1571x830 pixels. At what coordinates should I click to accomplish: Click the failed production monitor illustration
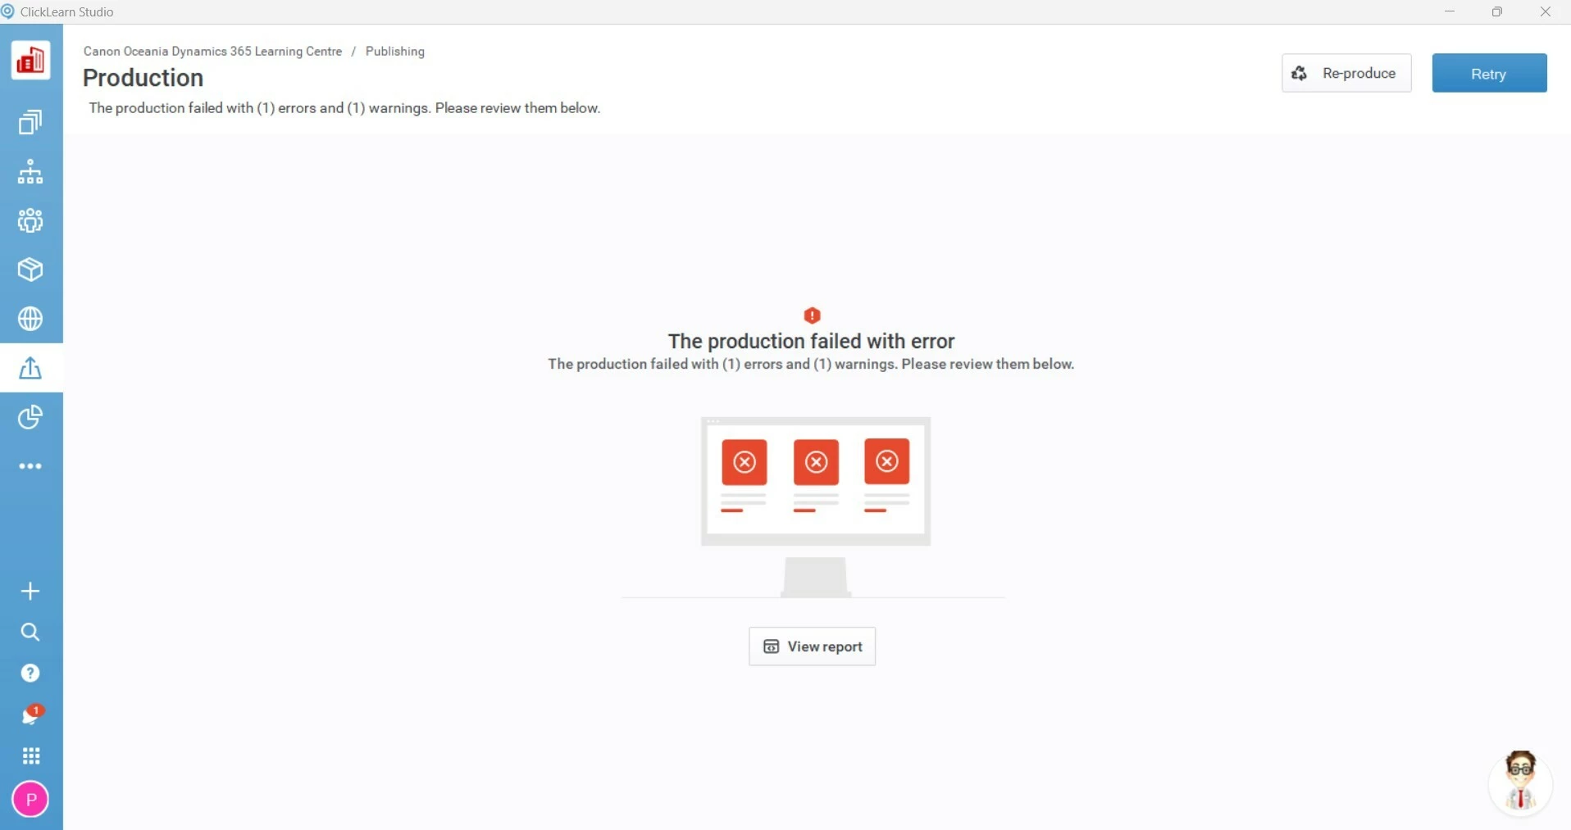coord(815,507)
